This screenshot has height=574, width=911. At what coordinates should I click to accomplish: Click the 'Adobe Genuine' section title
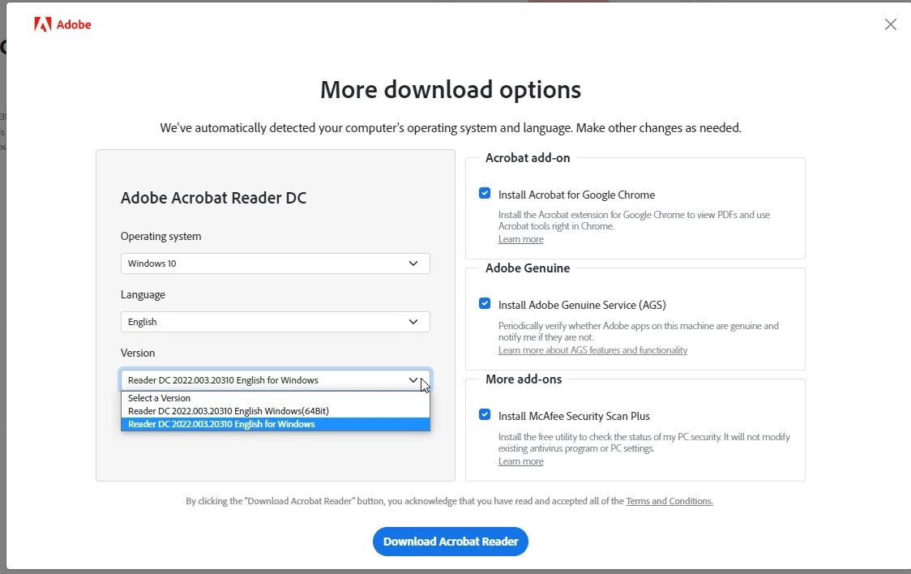coord(528,268)
